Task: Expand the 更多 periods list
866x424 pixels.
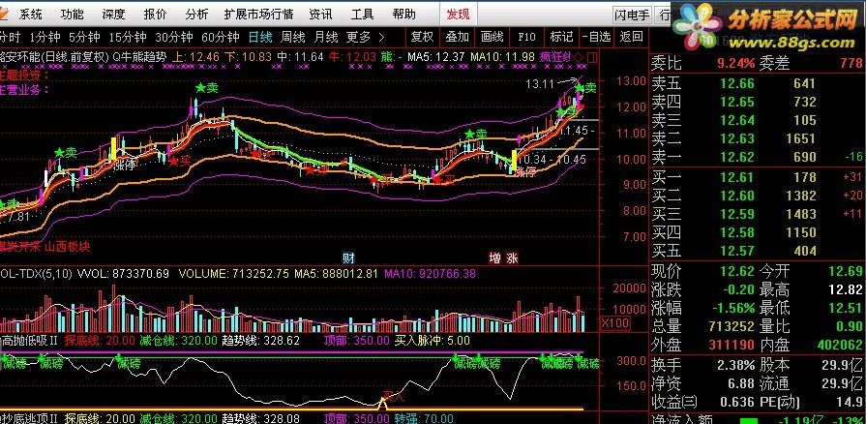Action: click(x=365, y=37)
